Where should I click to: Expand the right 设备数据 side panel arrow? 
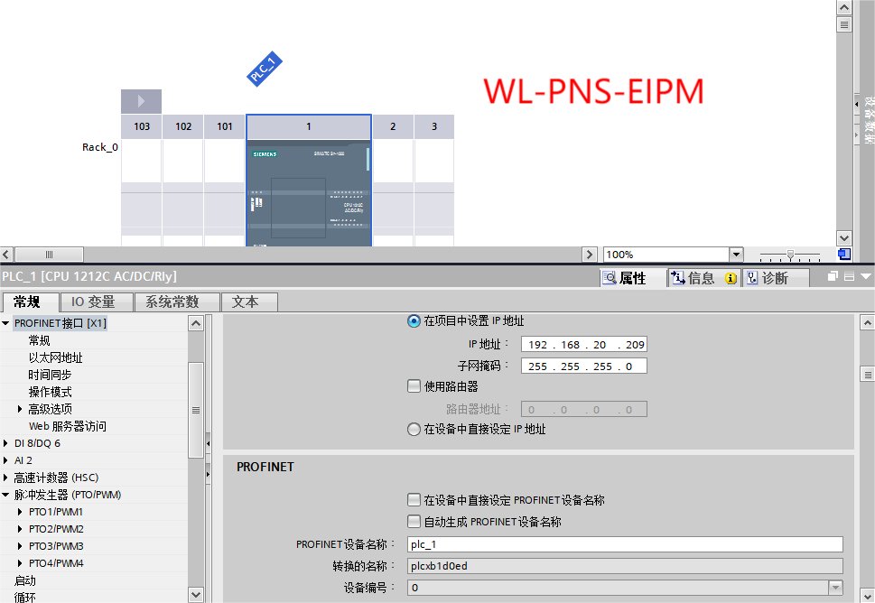coord(857,104)
